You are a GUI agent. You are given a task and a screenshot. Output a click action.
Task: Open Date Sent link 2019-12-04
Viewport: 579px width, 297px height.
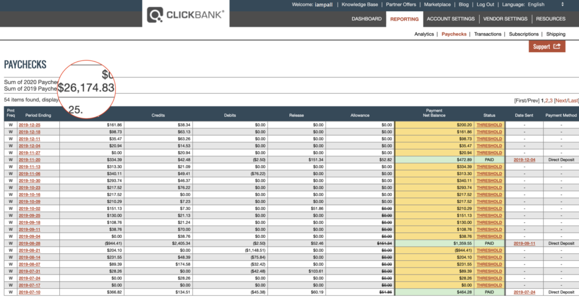pos(524,160)
